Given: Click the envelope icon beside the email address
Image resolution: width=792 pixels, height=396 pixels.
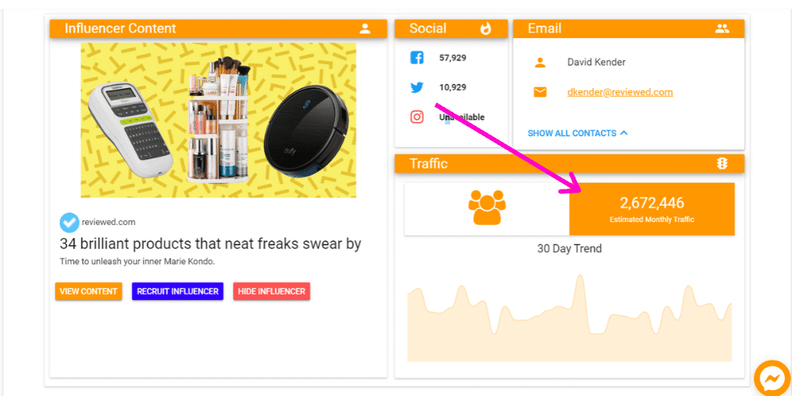Looking at the screenshot, I should tap(540, 92).
